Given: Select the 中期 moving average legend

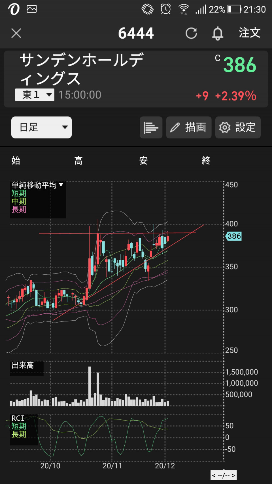Looking at the screenshot, I should (19, 201).
